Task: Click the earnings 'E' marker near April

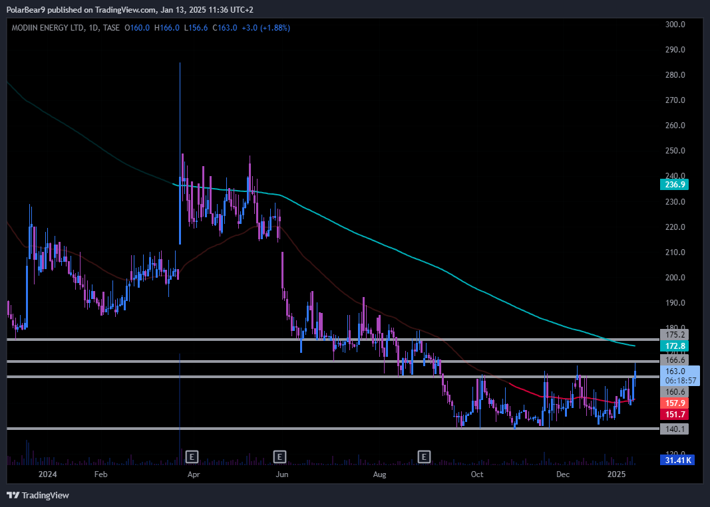Action: tap(192, 456)
